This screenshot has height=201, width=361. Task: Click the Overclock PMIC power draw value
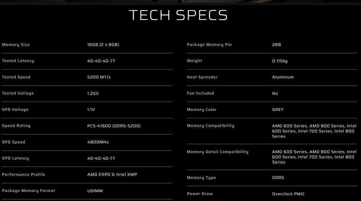click(288, 194)
